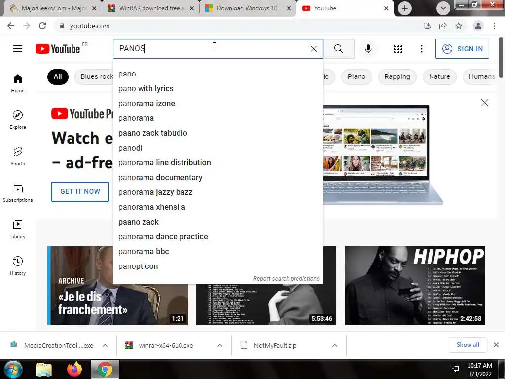
Task: Go to Home in sidebar
Action: (18, 83)
